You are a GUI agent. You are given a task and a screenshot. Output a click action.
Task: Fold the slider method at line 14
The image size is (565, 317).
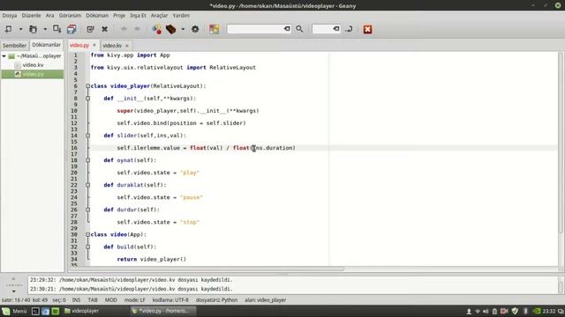pos(87,136)
